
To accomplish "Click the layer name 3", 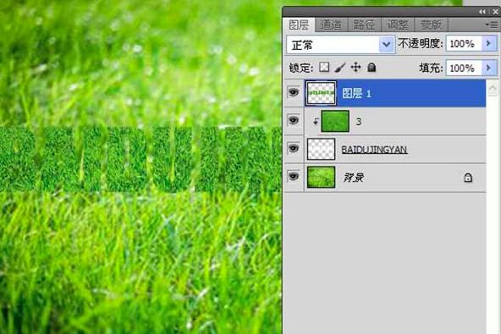I will 359,122.
